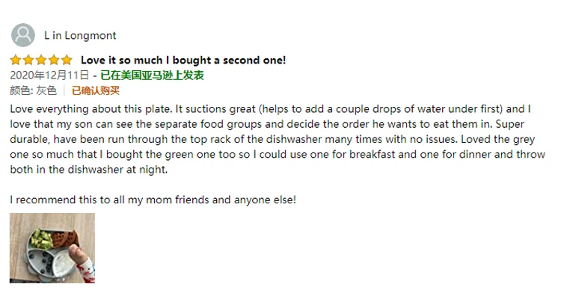Click the second rating star

[x=28, y=60]
